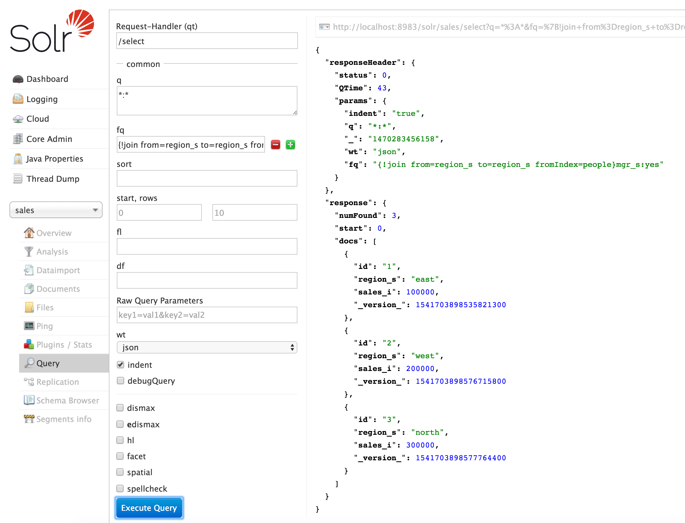Uncheck the indent option
This screenshot has width=685, height=523.
(x=120, y=365)
